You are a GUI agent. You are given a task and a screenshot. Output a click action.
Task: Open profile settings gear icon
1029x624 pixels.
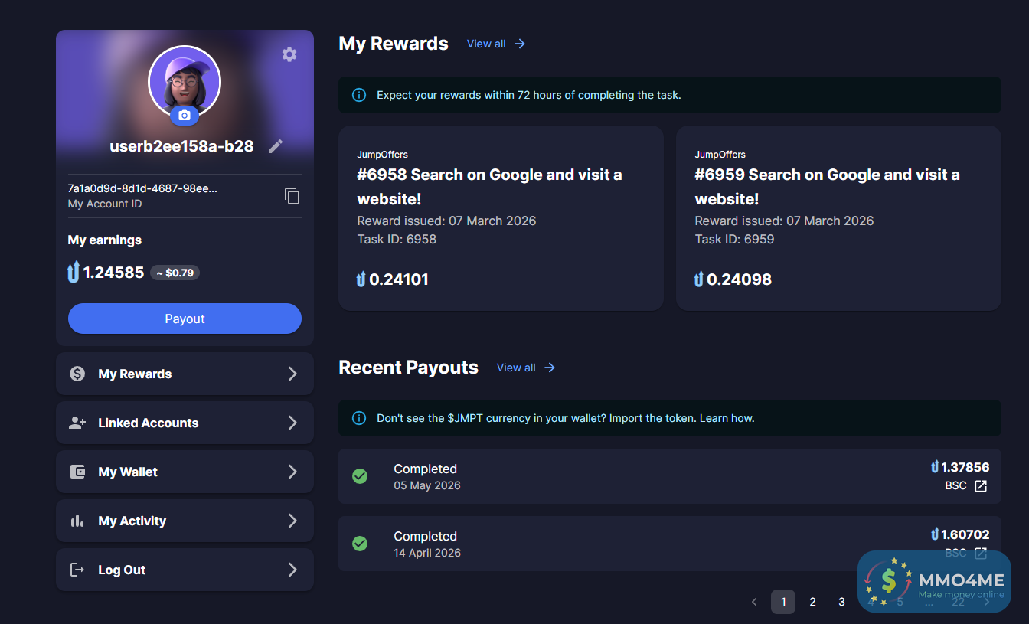coord(289,54)
